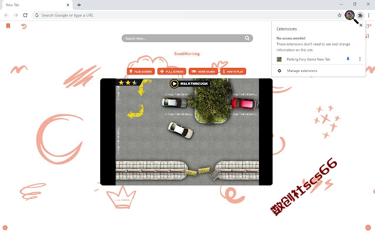Open Chrome three-dot menu
Viewport: 375px width, 234px height.
coord(369,15)
